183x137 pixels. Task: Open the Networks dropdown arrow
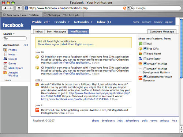pos(91,22)
